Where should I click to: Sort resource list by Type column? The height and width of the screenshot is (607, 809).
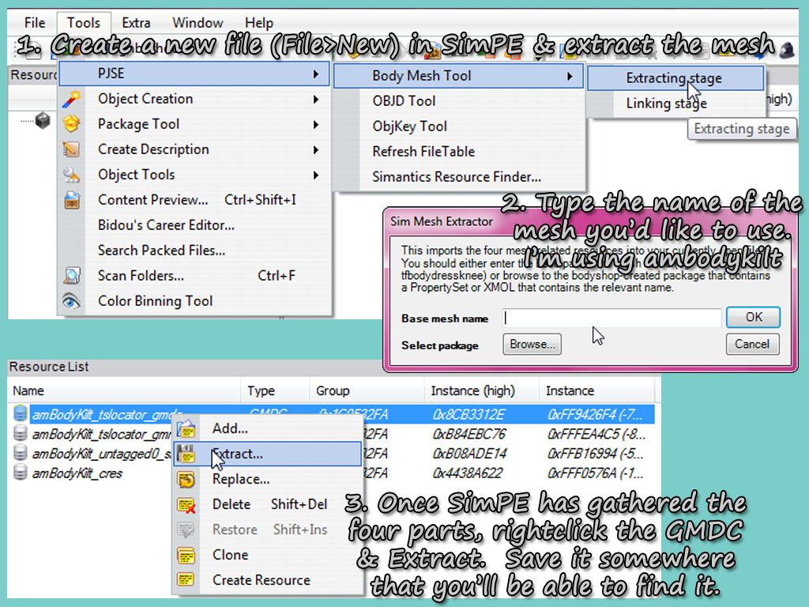coord(275,391)
